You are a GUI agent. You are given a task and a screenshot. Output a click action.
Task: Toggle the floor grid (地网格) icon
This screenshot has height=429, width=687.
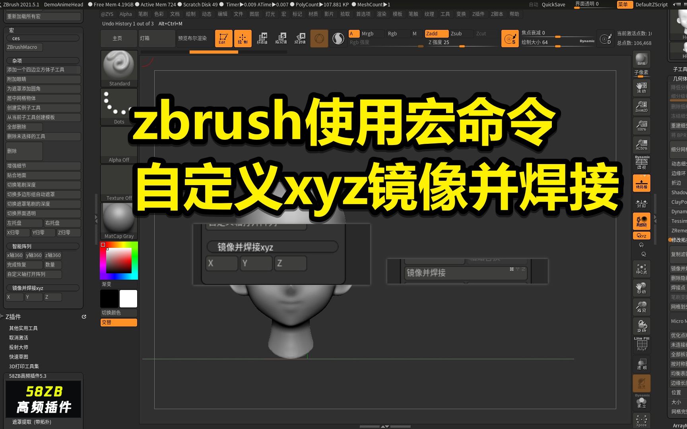641,183
